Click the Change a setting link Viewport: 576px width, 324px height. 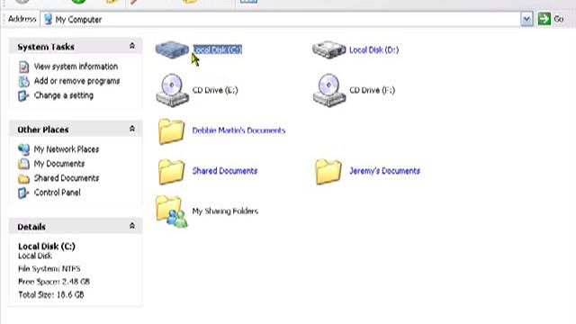(x=64, y=95)
